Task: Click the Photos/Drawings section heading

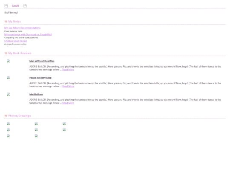Action: pyautogui.click(x=20, y=116)
